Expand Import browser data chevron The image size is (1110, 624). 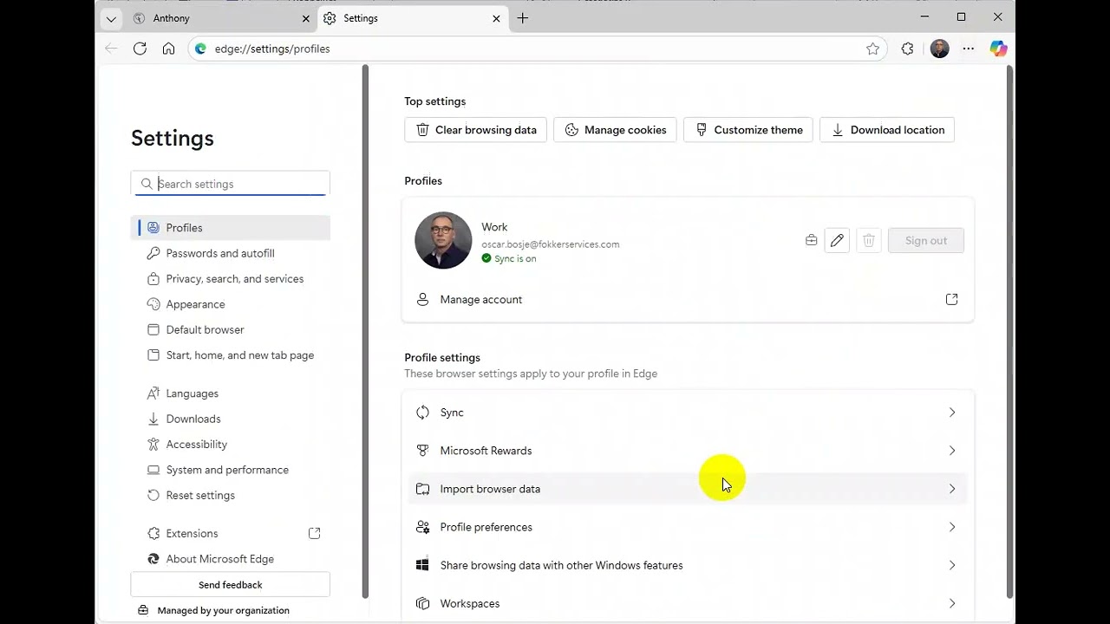pyautogui.click(x=951, y=489)
